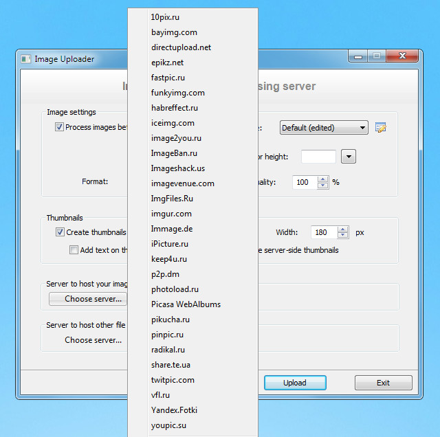440x437 pixels.
Task: Select bayimg.com from server list
Action: (x=192, y=32)
